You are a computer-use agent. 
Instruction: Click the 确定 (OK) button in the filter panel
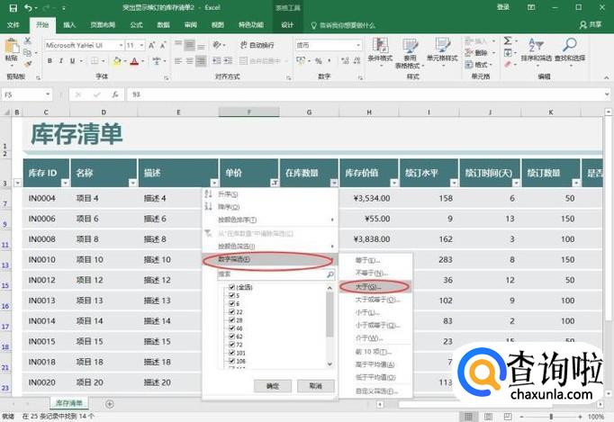pyautogui.click(x=272, y=385)
